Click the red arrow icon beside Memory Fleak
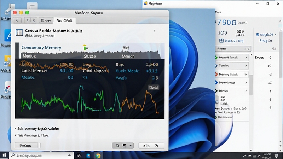This screenshot has width=283, height=159. 216,74
